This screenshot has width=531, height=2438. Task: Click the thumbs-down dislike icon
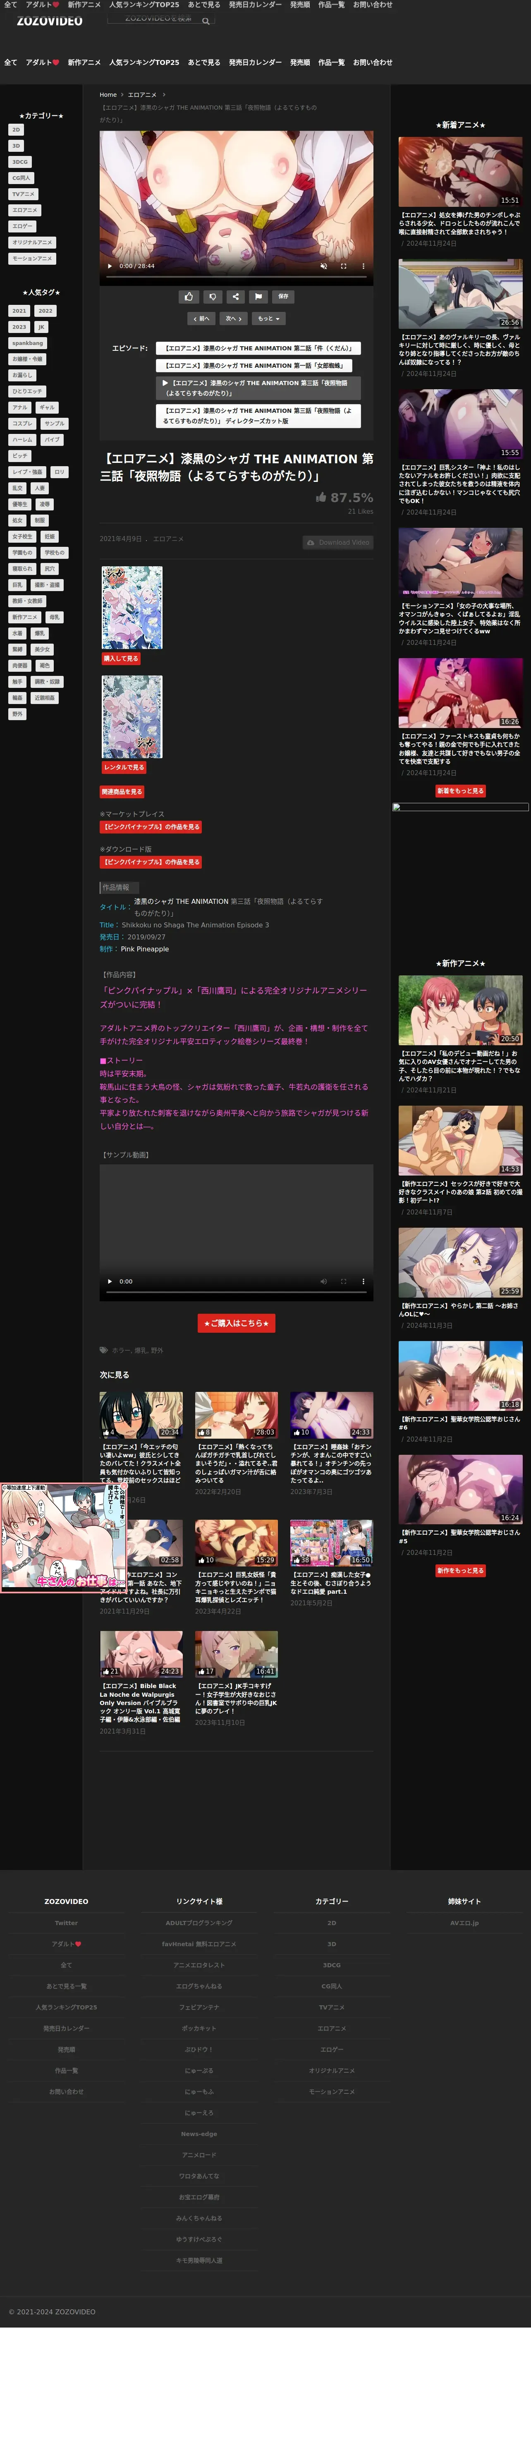tap(212, 296)
